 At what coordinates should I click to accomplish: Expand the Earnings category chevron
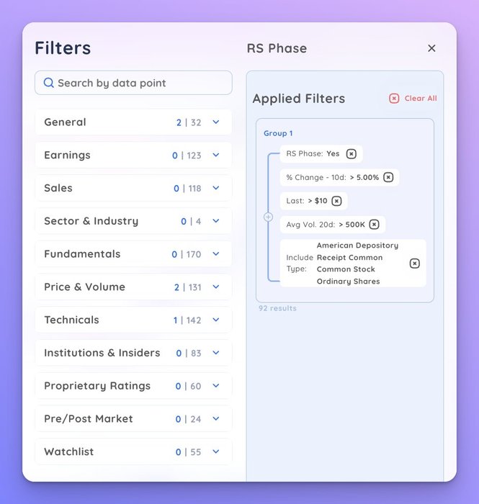click(x=215, y=156)
